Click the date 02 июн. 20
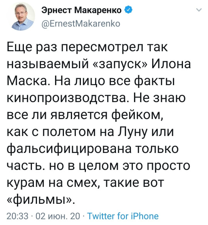This screenshot has width=208, height=225. coord(57,216)
